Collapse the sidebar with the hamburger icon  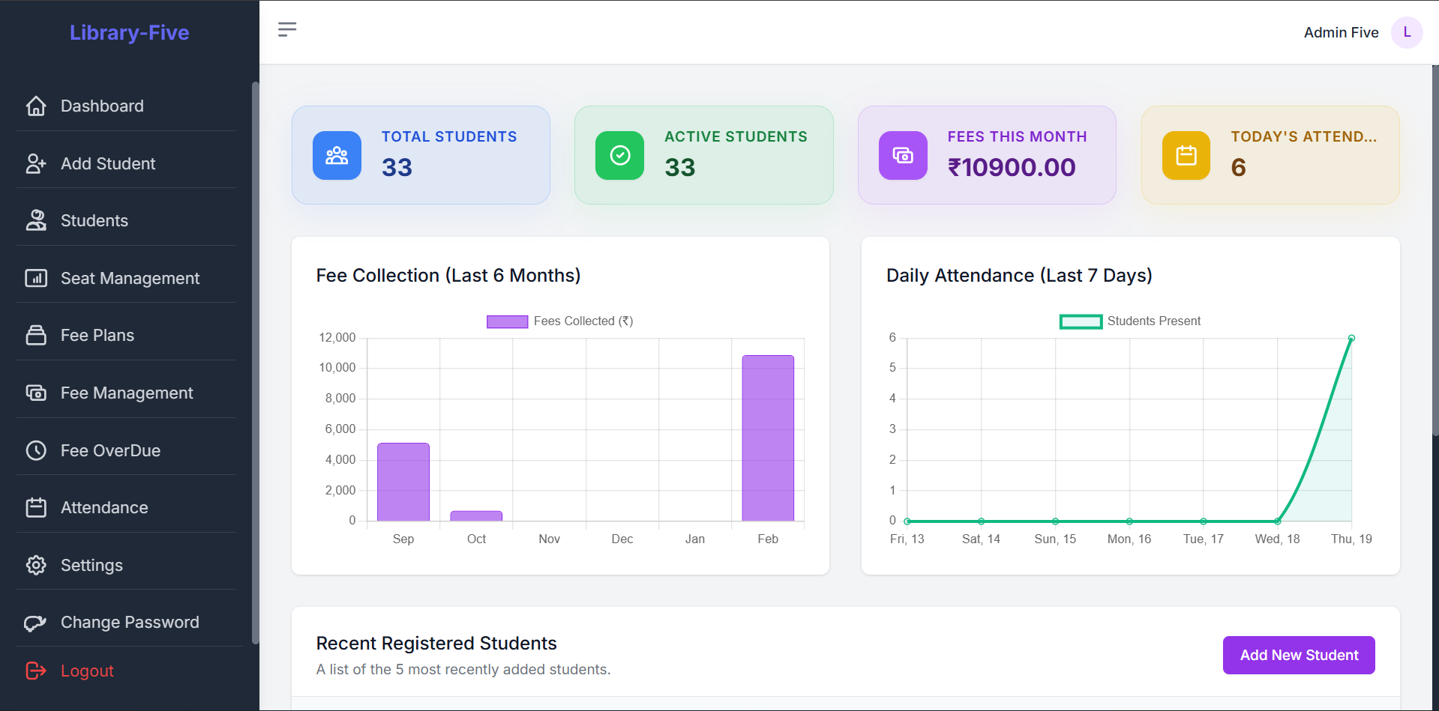287,29
